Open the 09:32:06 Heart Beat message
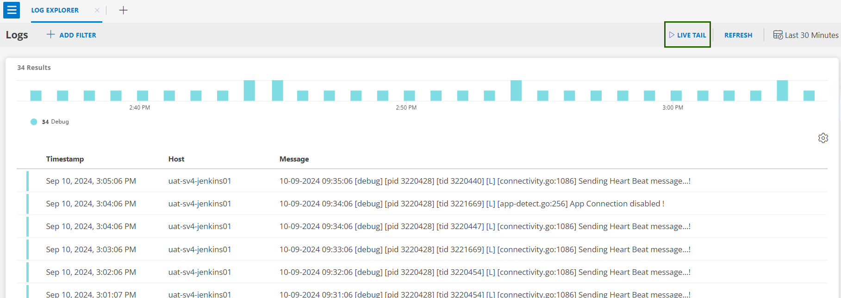The image size is (841, 298). tap(485, 272)
